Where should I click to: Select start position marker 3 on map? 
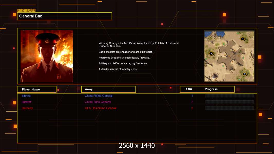[211, 54]
